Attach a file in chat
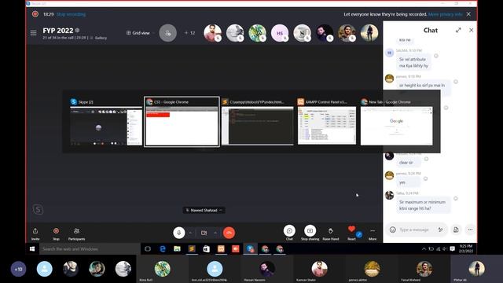 click(x=456, y=230)
